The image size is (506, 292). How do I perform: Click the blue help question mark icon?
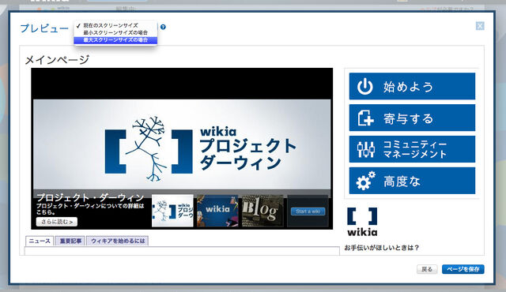click(x=163, y=27)
